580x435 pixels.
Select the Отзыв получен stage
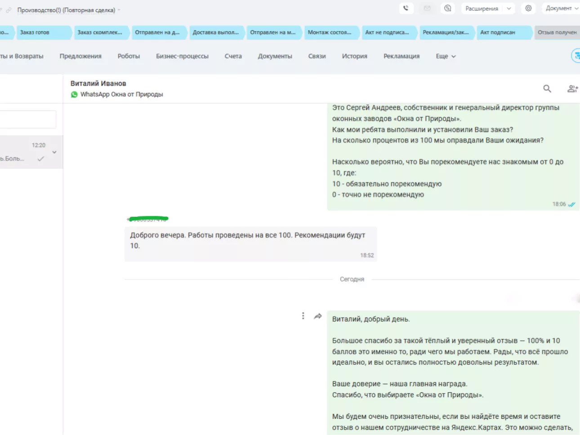pos(557,32)
